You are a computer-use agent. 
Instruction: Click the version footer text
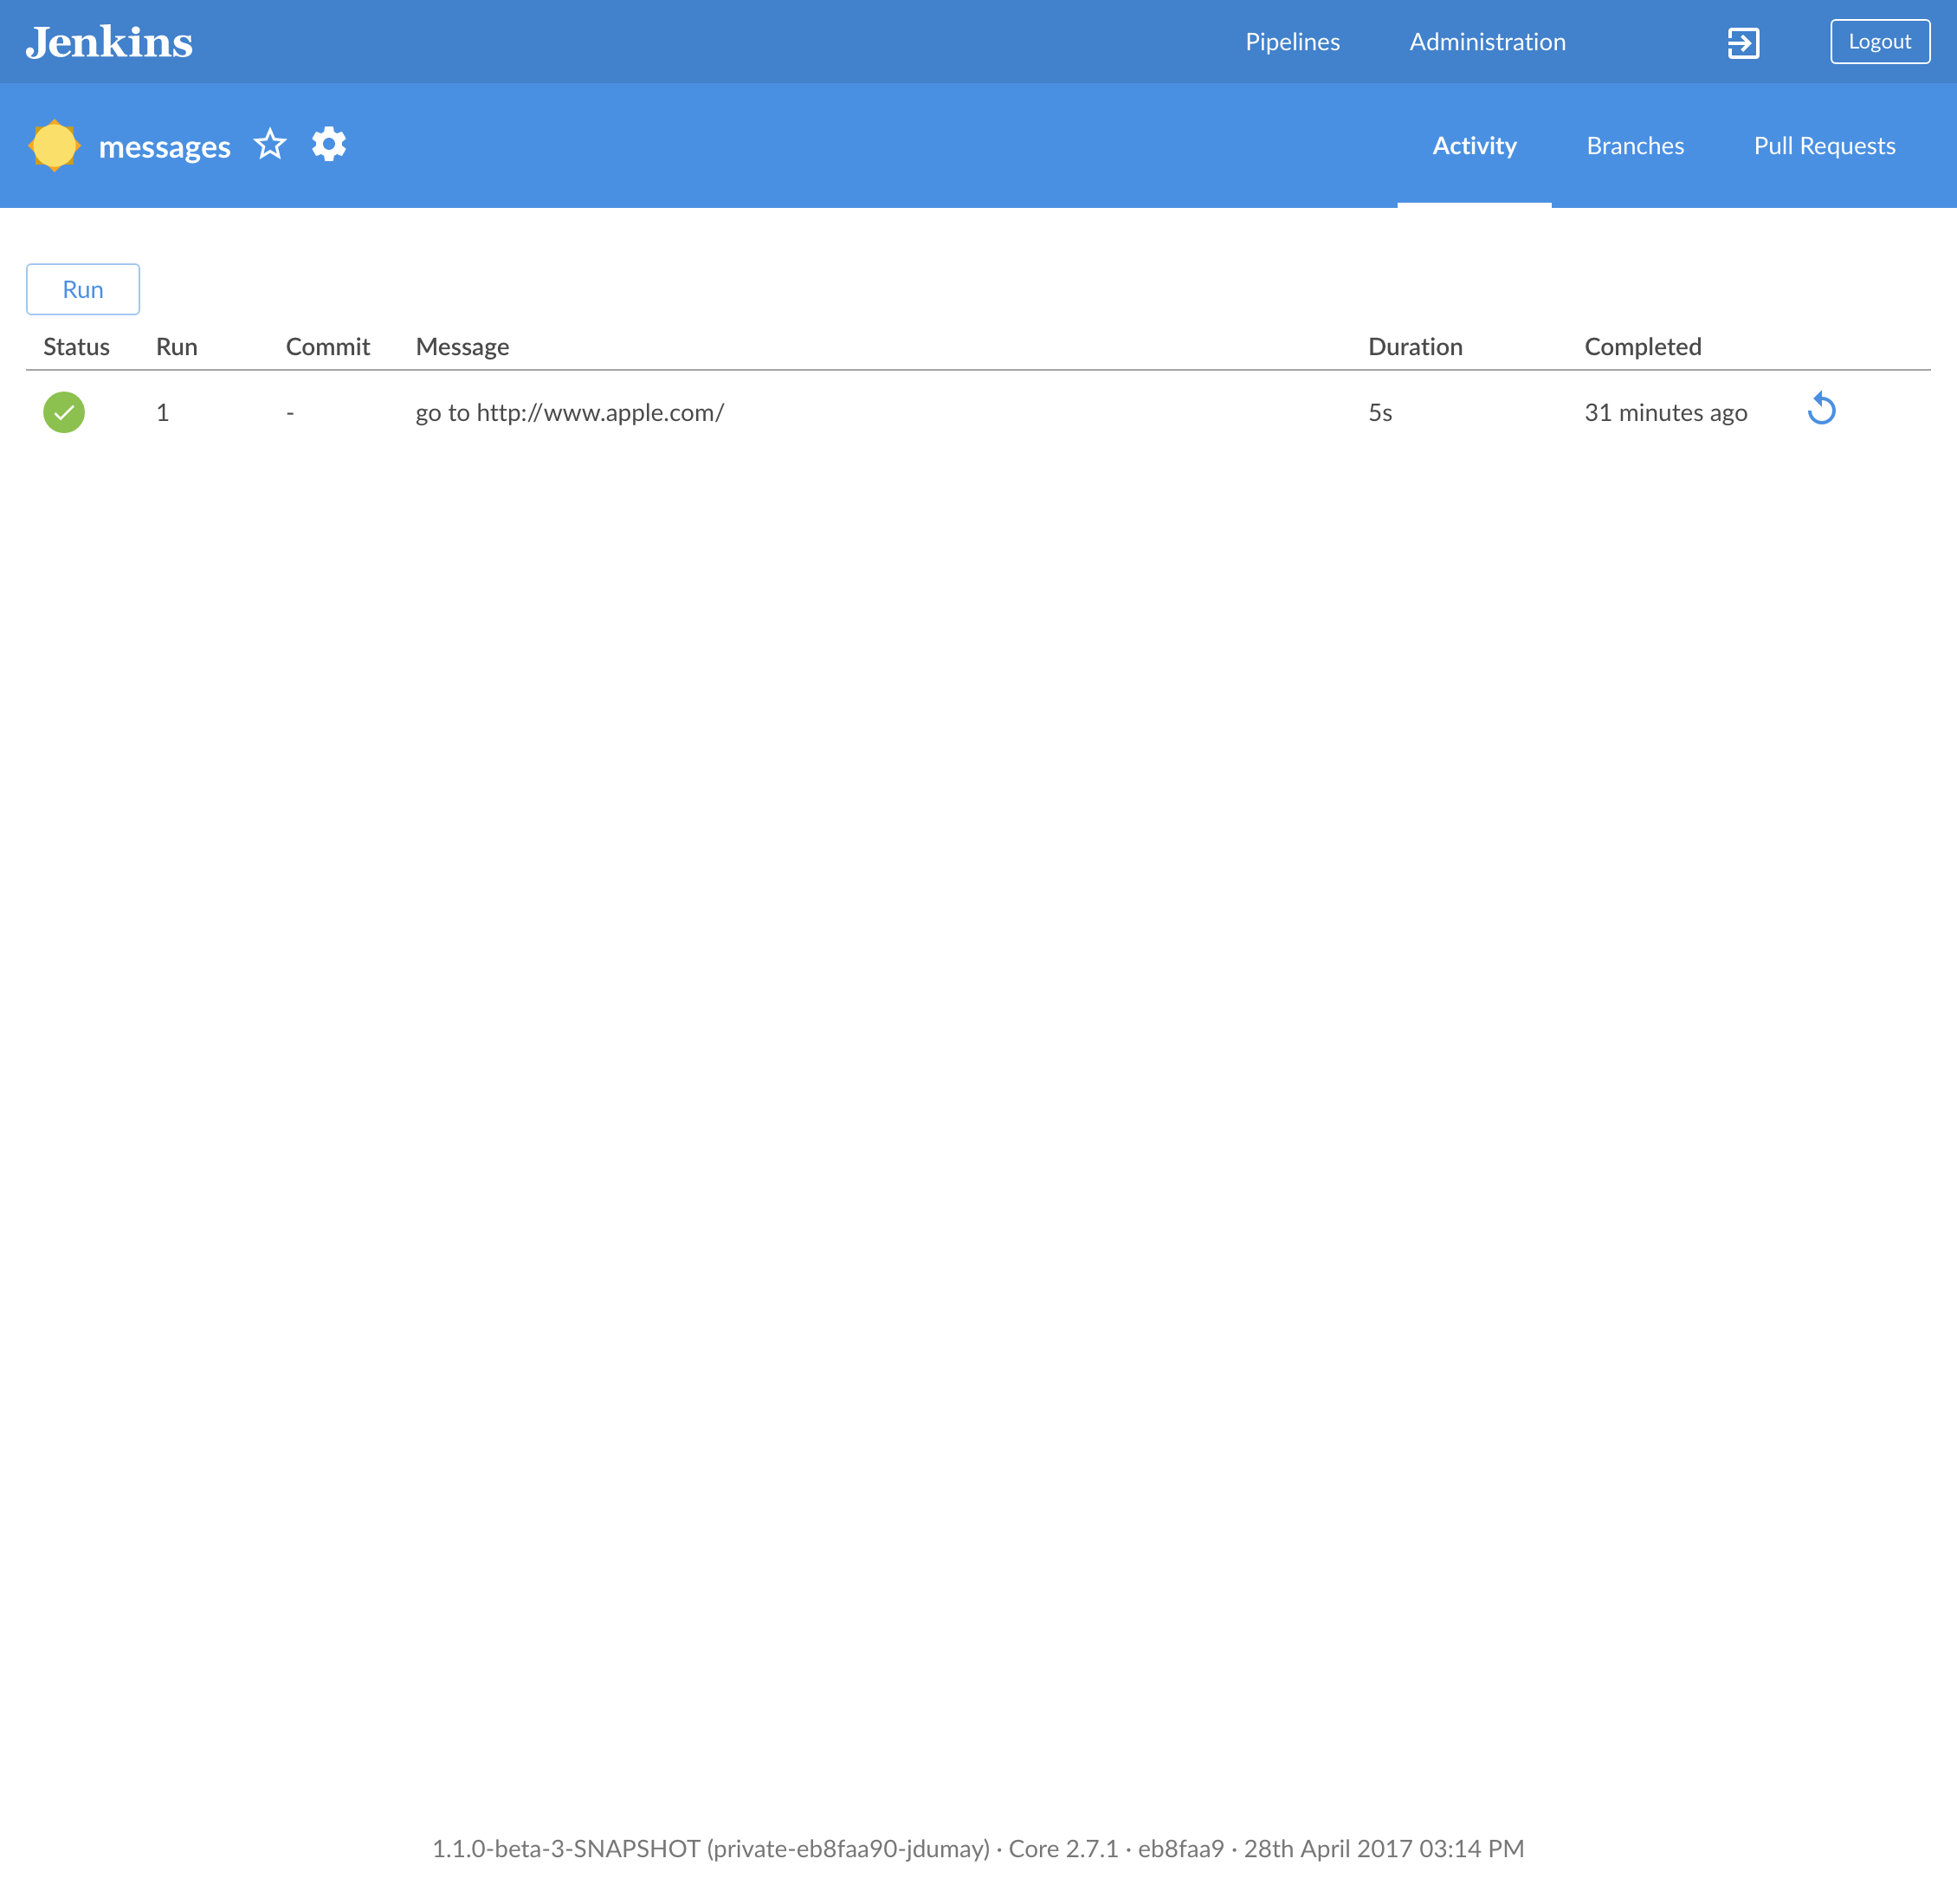(978, 1848)
